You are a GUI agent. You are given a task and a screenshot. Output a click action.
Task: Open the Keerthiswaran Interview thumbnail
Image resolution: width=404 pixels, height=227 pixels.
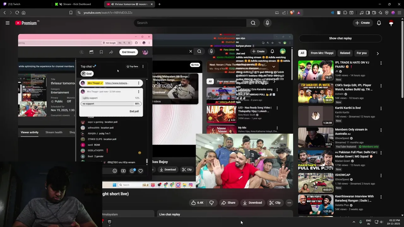pos(316,204)
